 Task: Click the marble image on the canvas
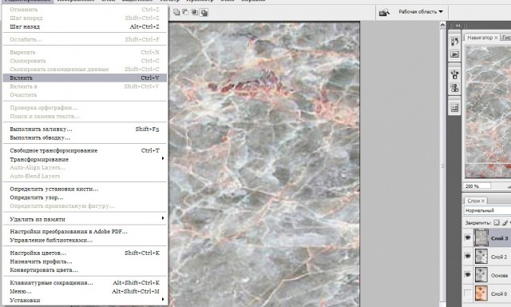[x=264, y=164]
